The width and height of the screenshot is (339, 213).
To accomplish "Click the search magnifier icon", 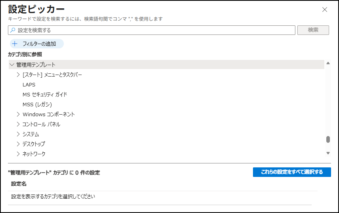I will point(13,30).
